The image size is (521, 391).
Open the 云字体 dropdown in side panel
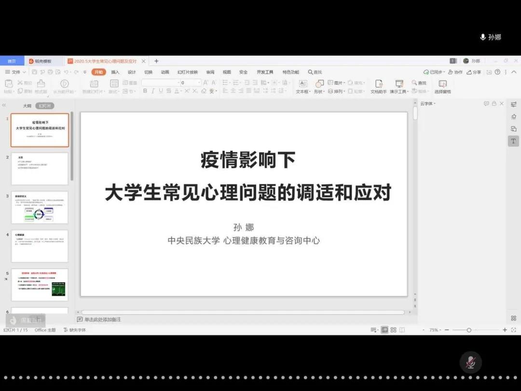pos(427,104)
